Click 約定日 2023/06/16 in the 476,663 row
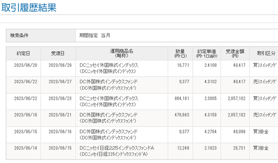This screenshot has height=163, width=278. (26, 115)
